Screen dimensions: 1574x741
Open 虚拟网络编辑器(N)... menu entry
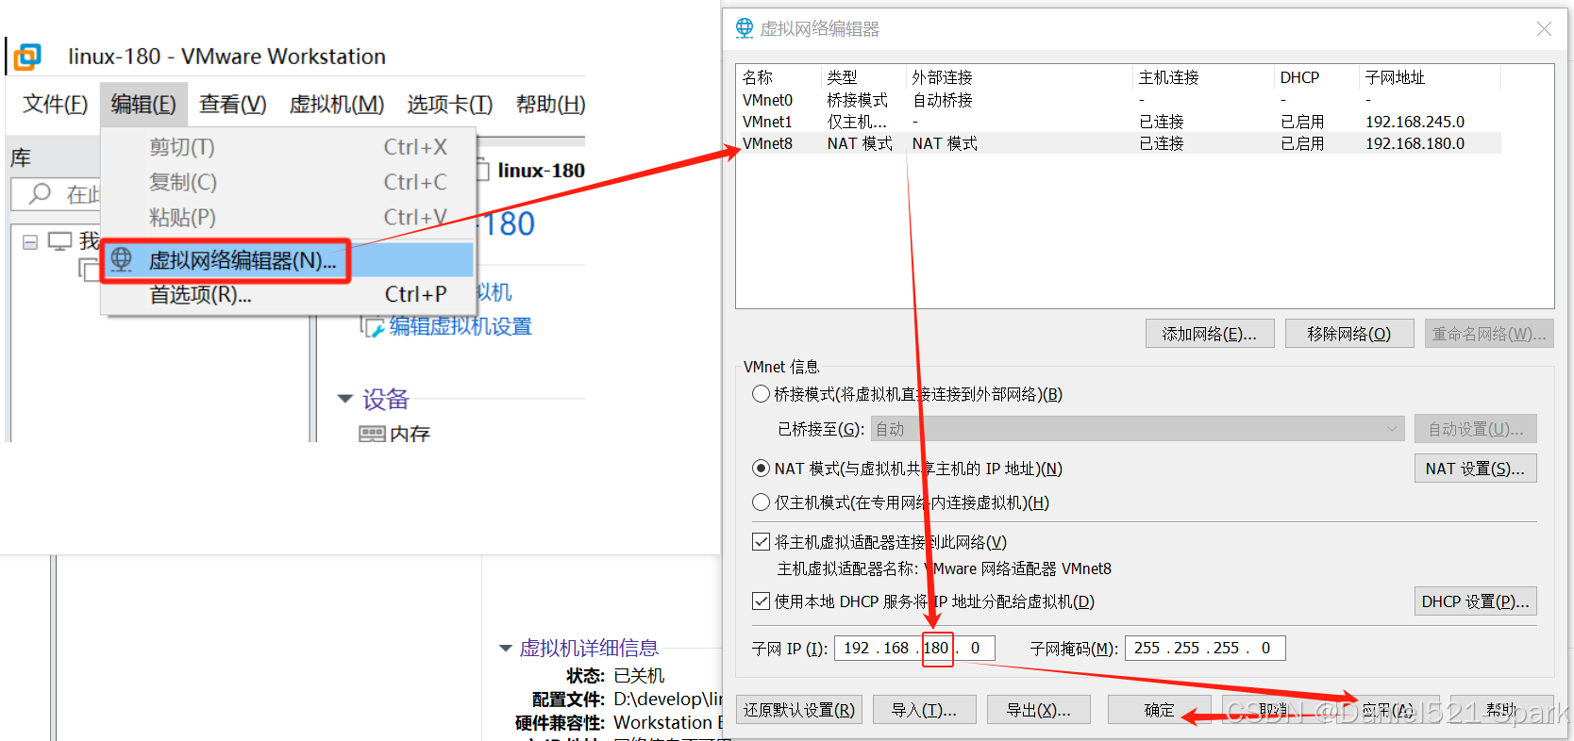pos(288,260)
